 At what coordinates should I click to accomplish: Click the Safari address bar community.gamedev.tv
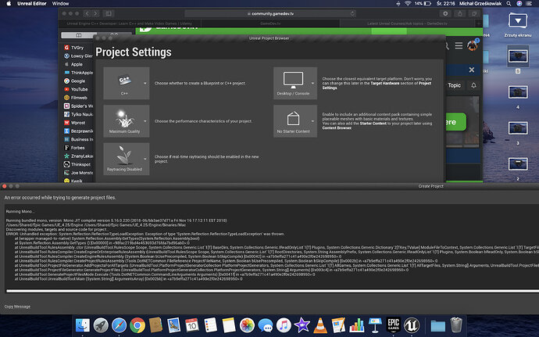270,14
